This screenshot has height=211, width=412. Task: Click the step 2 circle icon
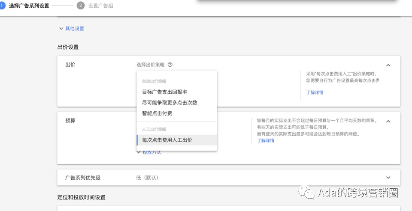(x=80, y=6)
